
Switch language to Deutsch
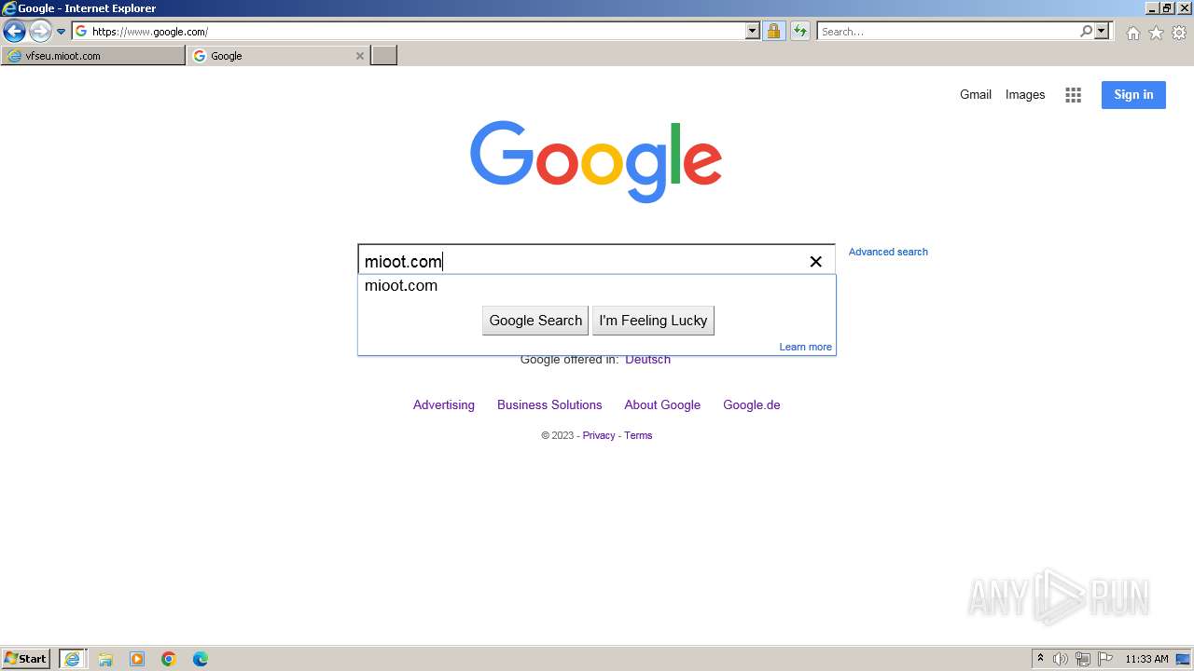[x=647, y=360]
